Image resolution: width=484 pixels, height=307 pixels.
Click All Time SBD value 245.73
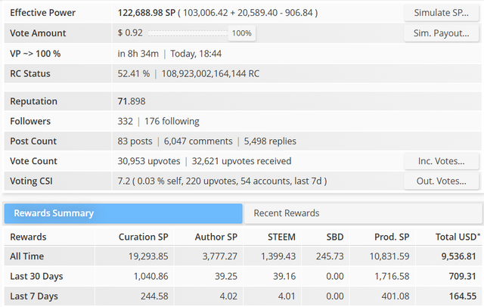point(330,256)
